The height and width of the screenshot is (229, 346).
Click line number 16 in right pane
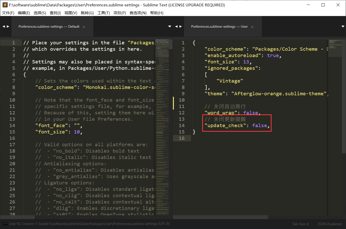click(182, 138)
